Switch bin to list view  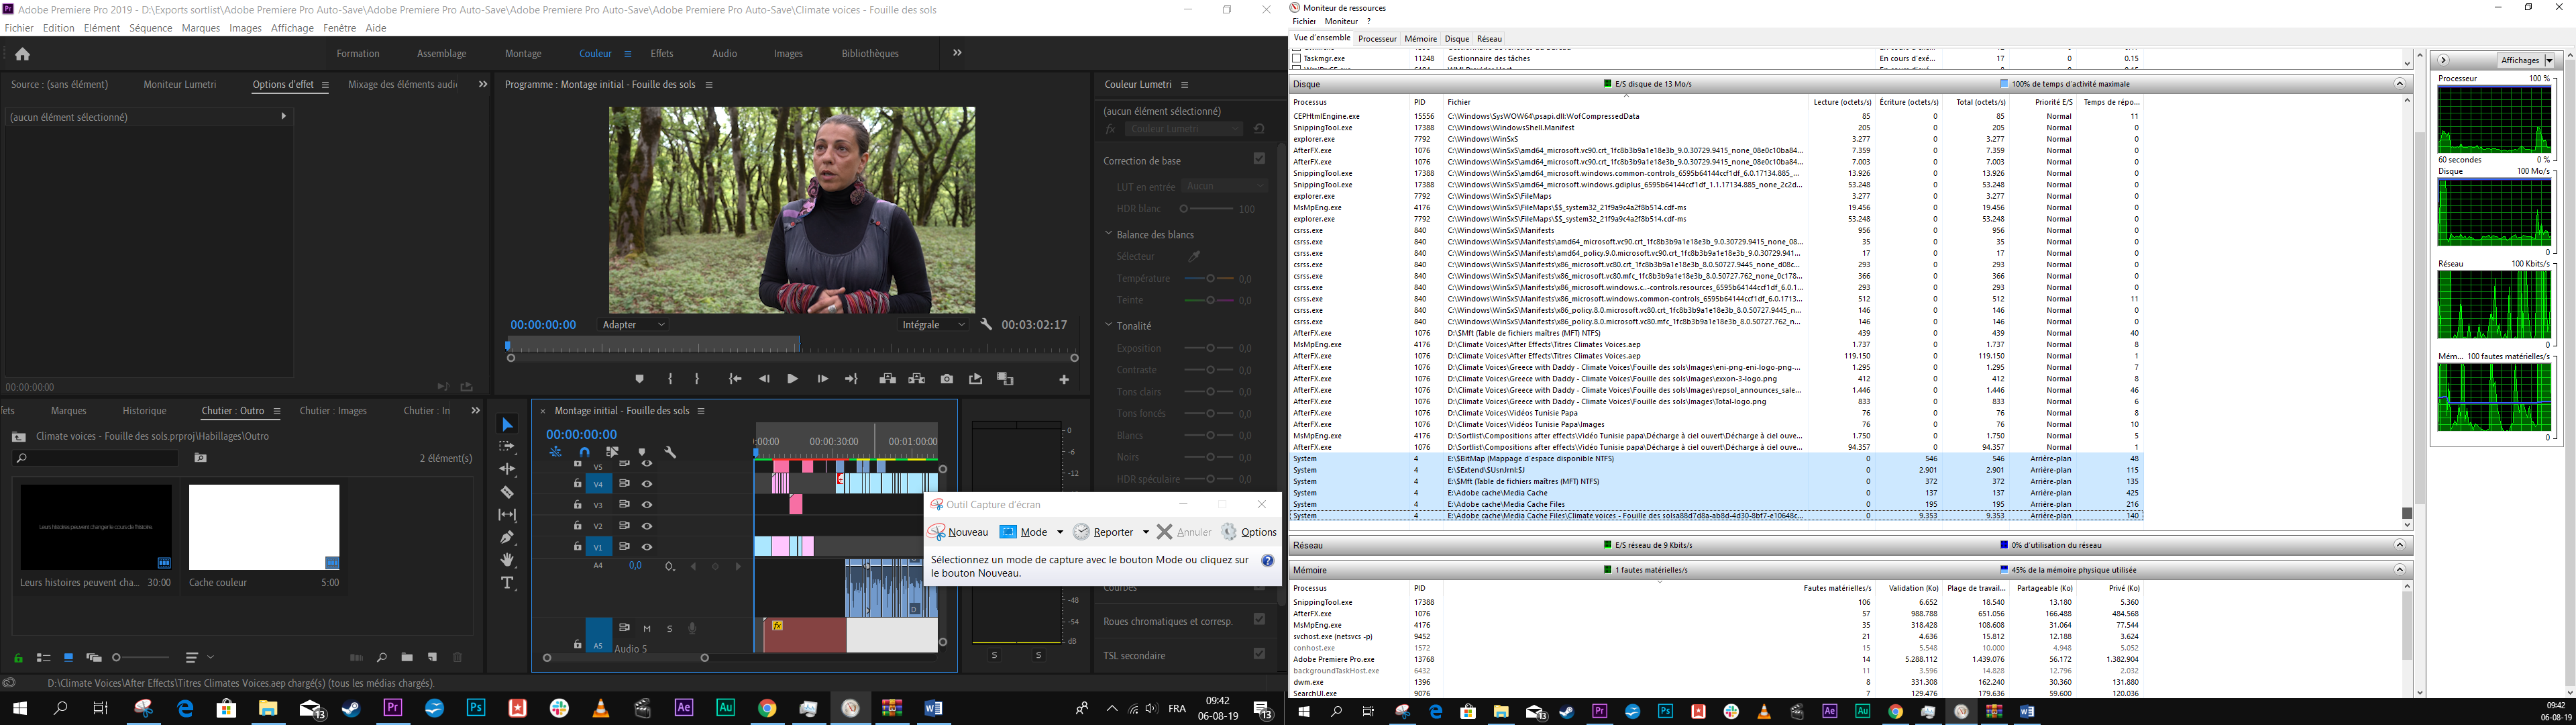click(x=43, y=658)
